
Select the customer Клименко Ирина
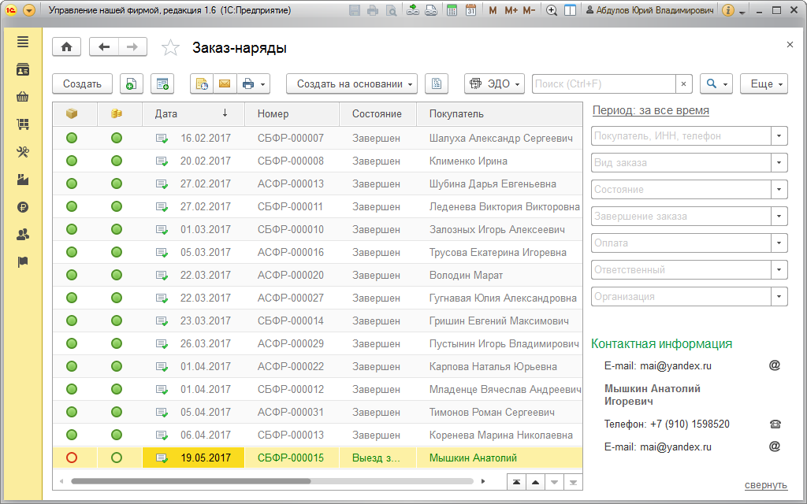coord(468,161)
